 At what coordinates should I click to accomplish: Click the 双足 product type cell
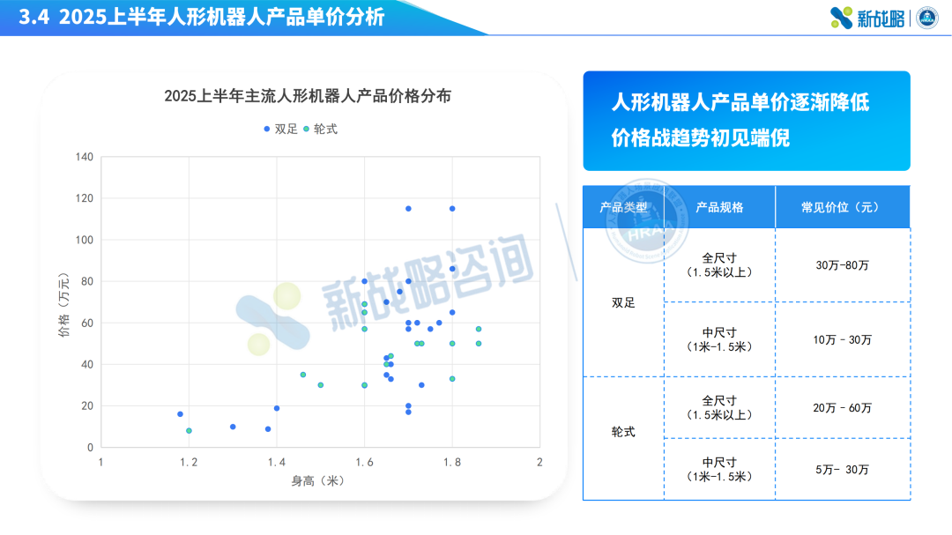[x=623, y=302]
